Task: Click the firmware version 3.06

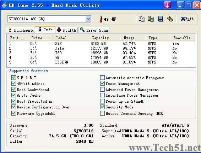Action: [88, 125]
